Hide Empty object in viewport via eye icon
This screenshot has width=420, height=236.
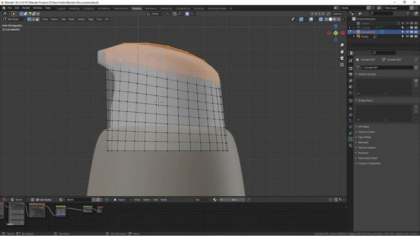coord(408,37)
